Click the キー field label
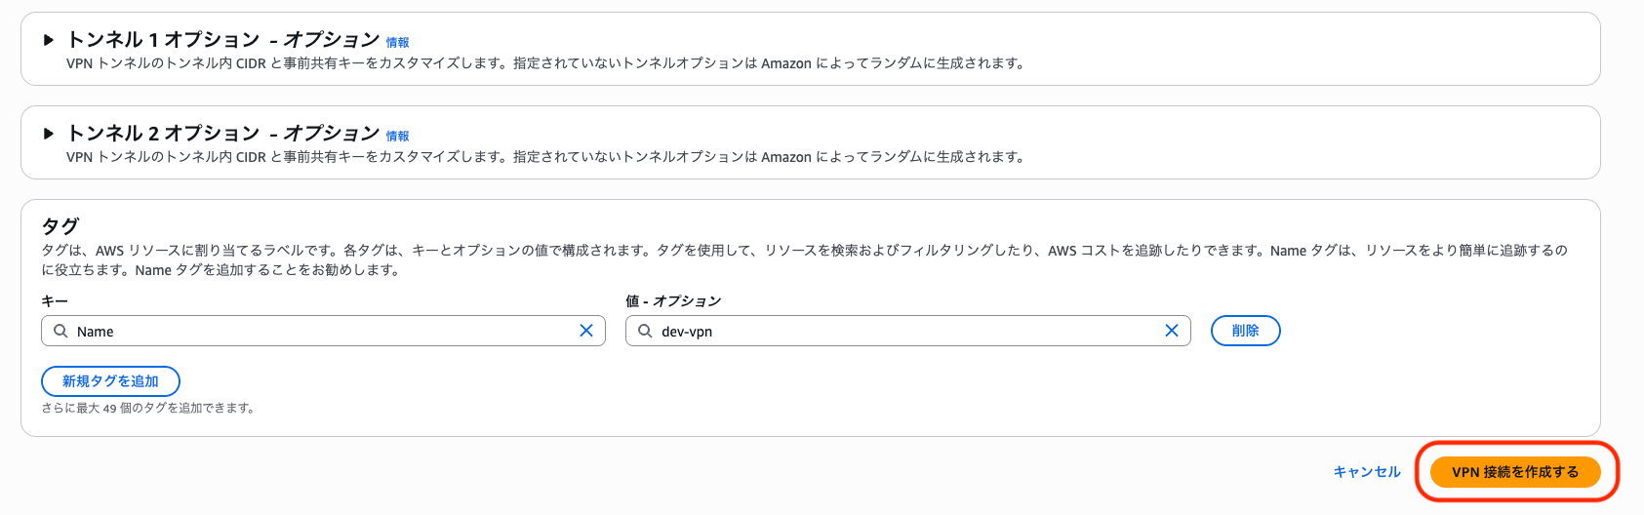1644x515 pixels. click(55, 300)
